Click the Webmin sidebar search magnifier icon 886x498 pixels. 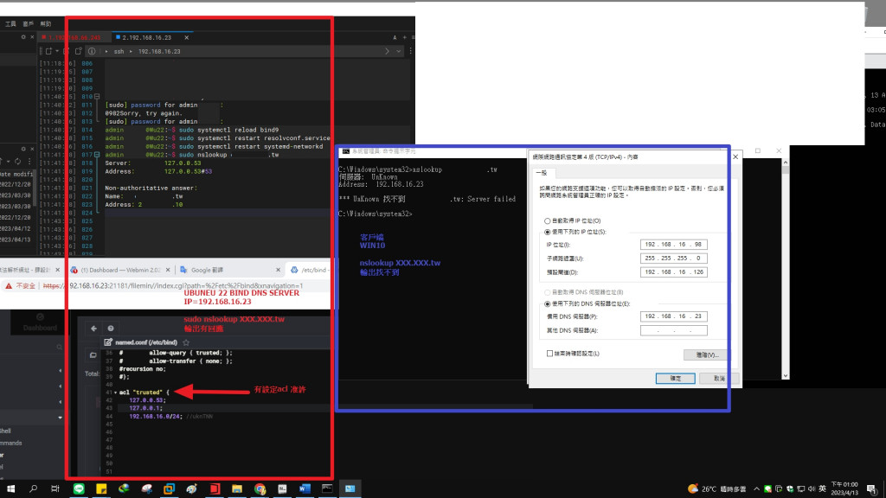click(60, 348)
